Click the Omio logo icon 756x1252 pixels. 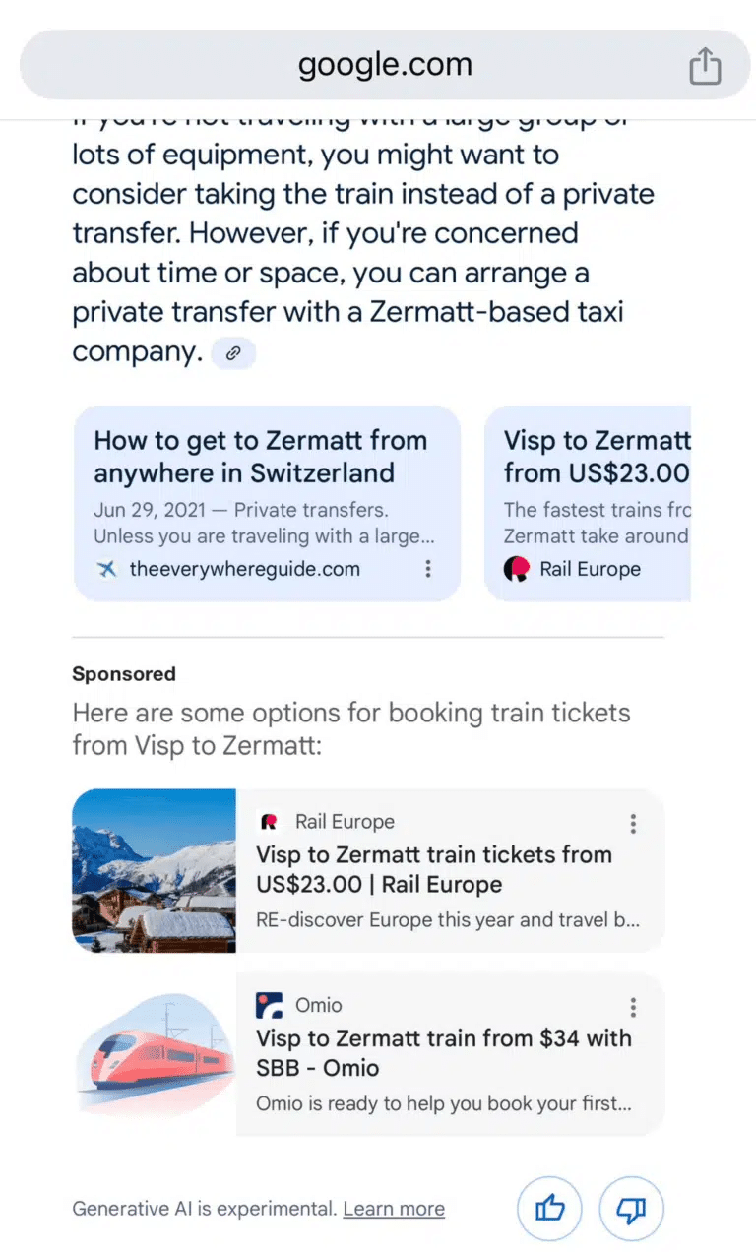(x=269, y=1005)
